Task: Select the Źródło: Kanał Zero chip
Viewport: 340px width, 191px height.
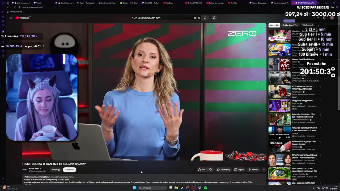Action: 290,25
